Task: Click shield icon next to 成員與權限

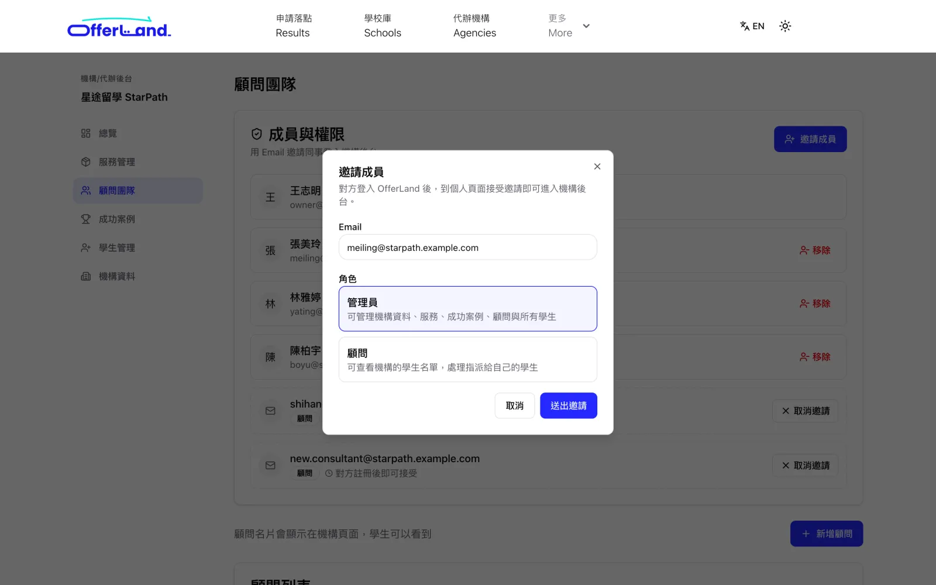Action: point(256,135)
